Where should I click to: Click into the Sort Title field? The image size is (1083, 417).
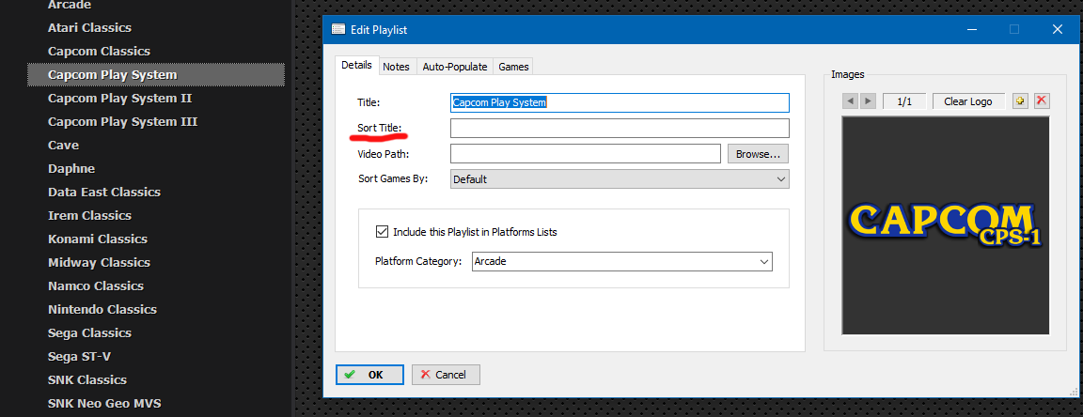click(x=620, y=129)
